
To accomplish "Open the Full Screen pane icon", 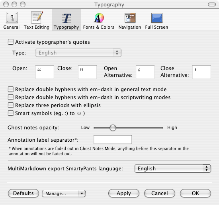I will (x=157, y=18).
